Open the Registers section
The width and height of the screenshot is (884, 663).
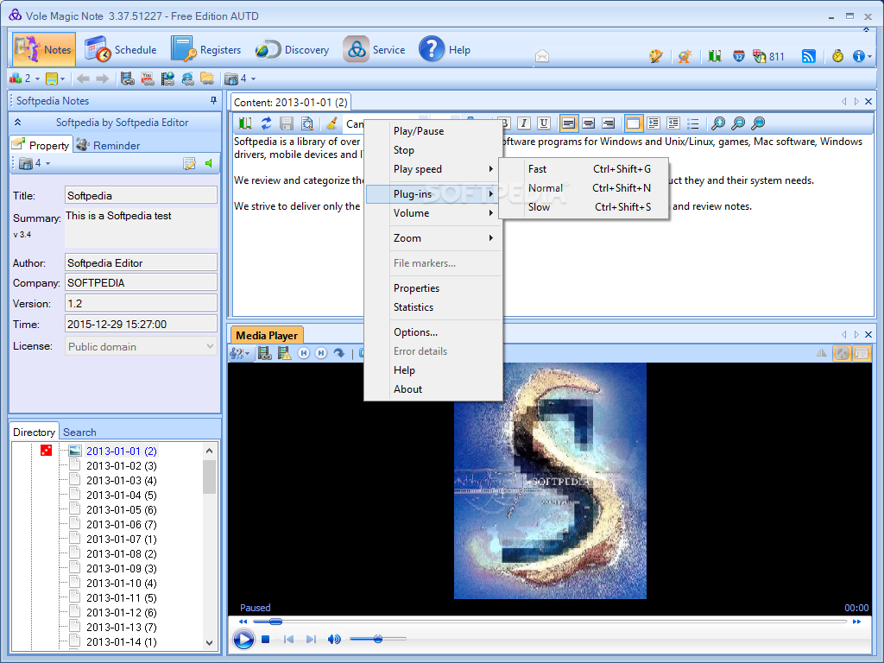pyautogui.click(x=206, y=49)
